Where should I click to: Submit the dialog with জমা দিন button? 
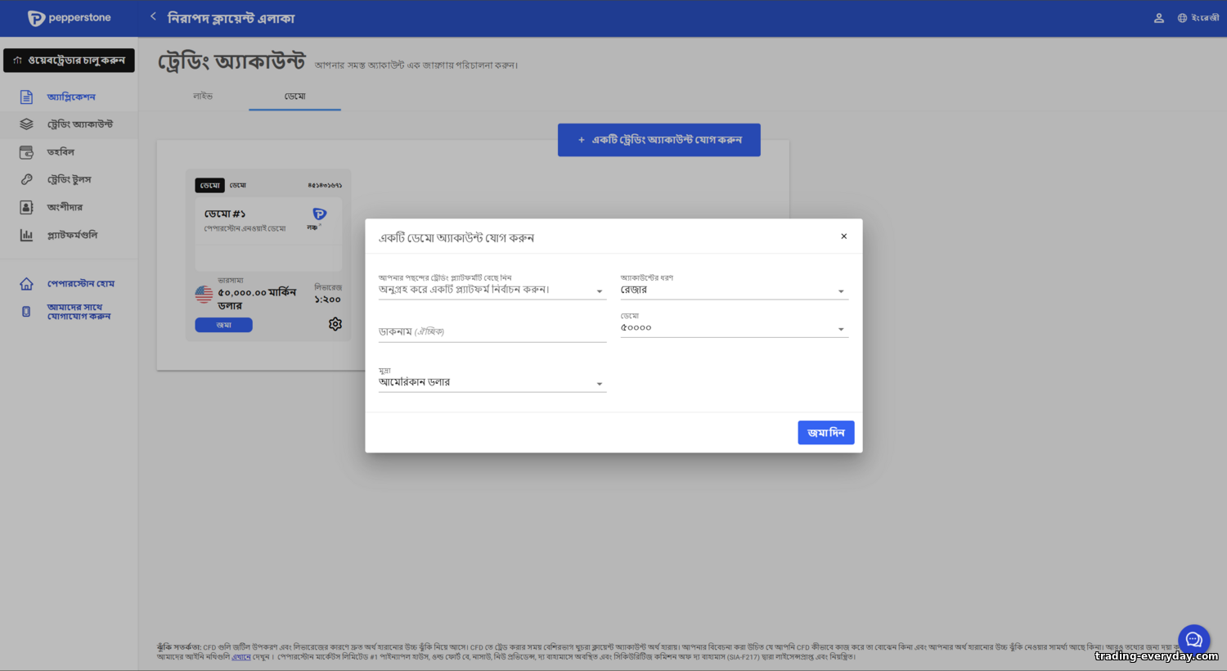click(826, 433)
